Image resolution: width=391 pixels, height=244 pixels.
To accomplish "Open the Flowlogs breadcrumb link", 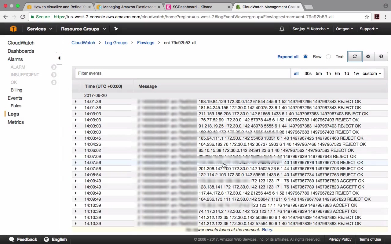I will coord(146,43).
